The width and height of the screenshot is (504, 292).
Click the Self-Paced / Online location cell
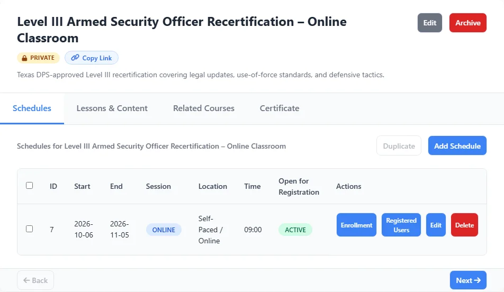pos(211,230)
